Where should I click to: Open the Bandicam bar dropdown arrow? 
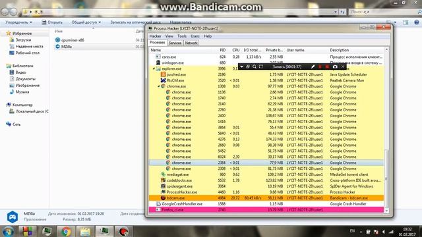241,66
